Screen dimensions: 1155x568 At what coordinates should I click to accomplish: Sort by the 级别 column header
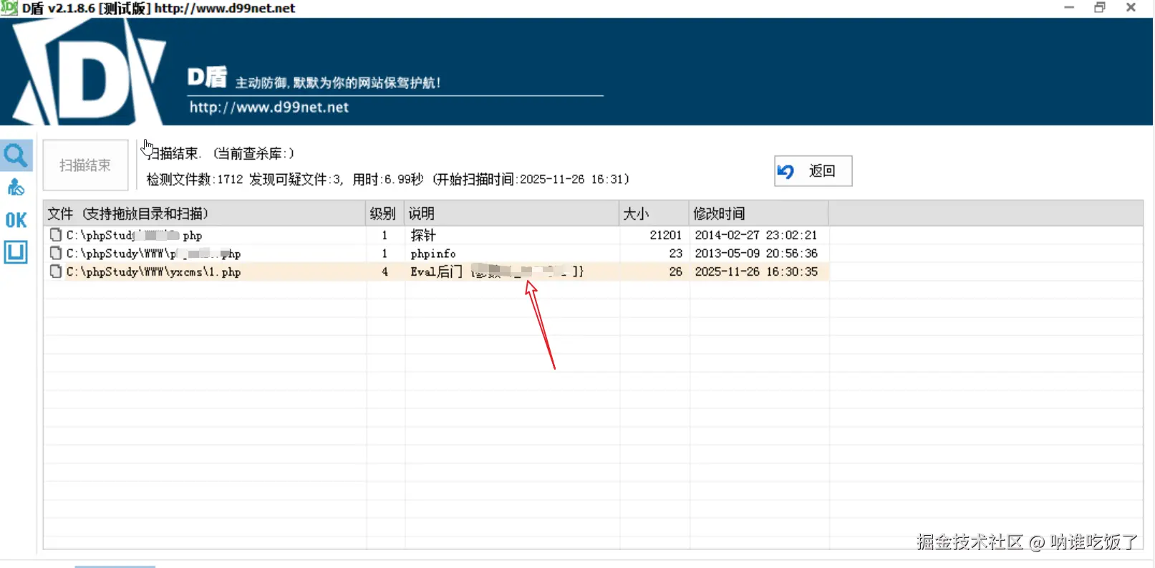point(385,213)
